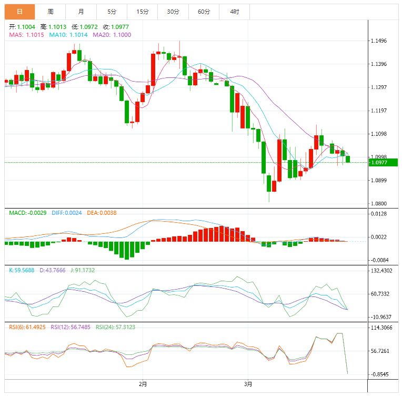The width and height of the screenshot is (402, 396).
Task: Open the 60分 timeframe tab
Action: pyautogui.click(x=204, y=12)
